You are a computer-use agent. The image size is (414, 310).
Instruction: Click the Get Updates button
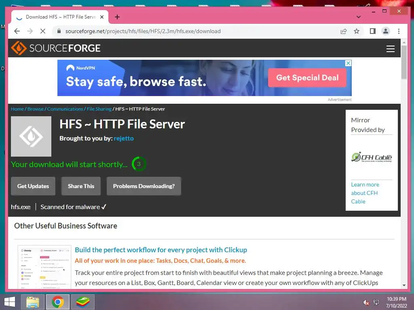tap(33, 186)
